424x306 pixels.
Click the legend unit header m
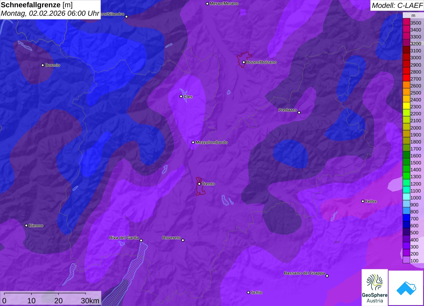pos(413,15)
